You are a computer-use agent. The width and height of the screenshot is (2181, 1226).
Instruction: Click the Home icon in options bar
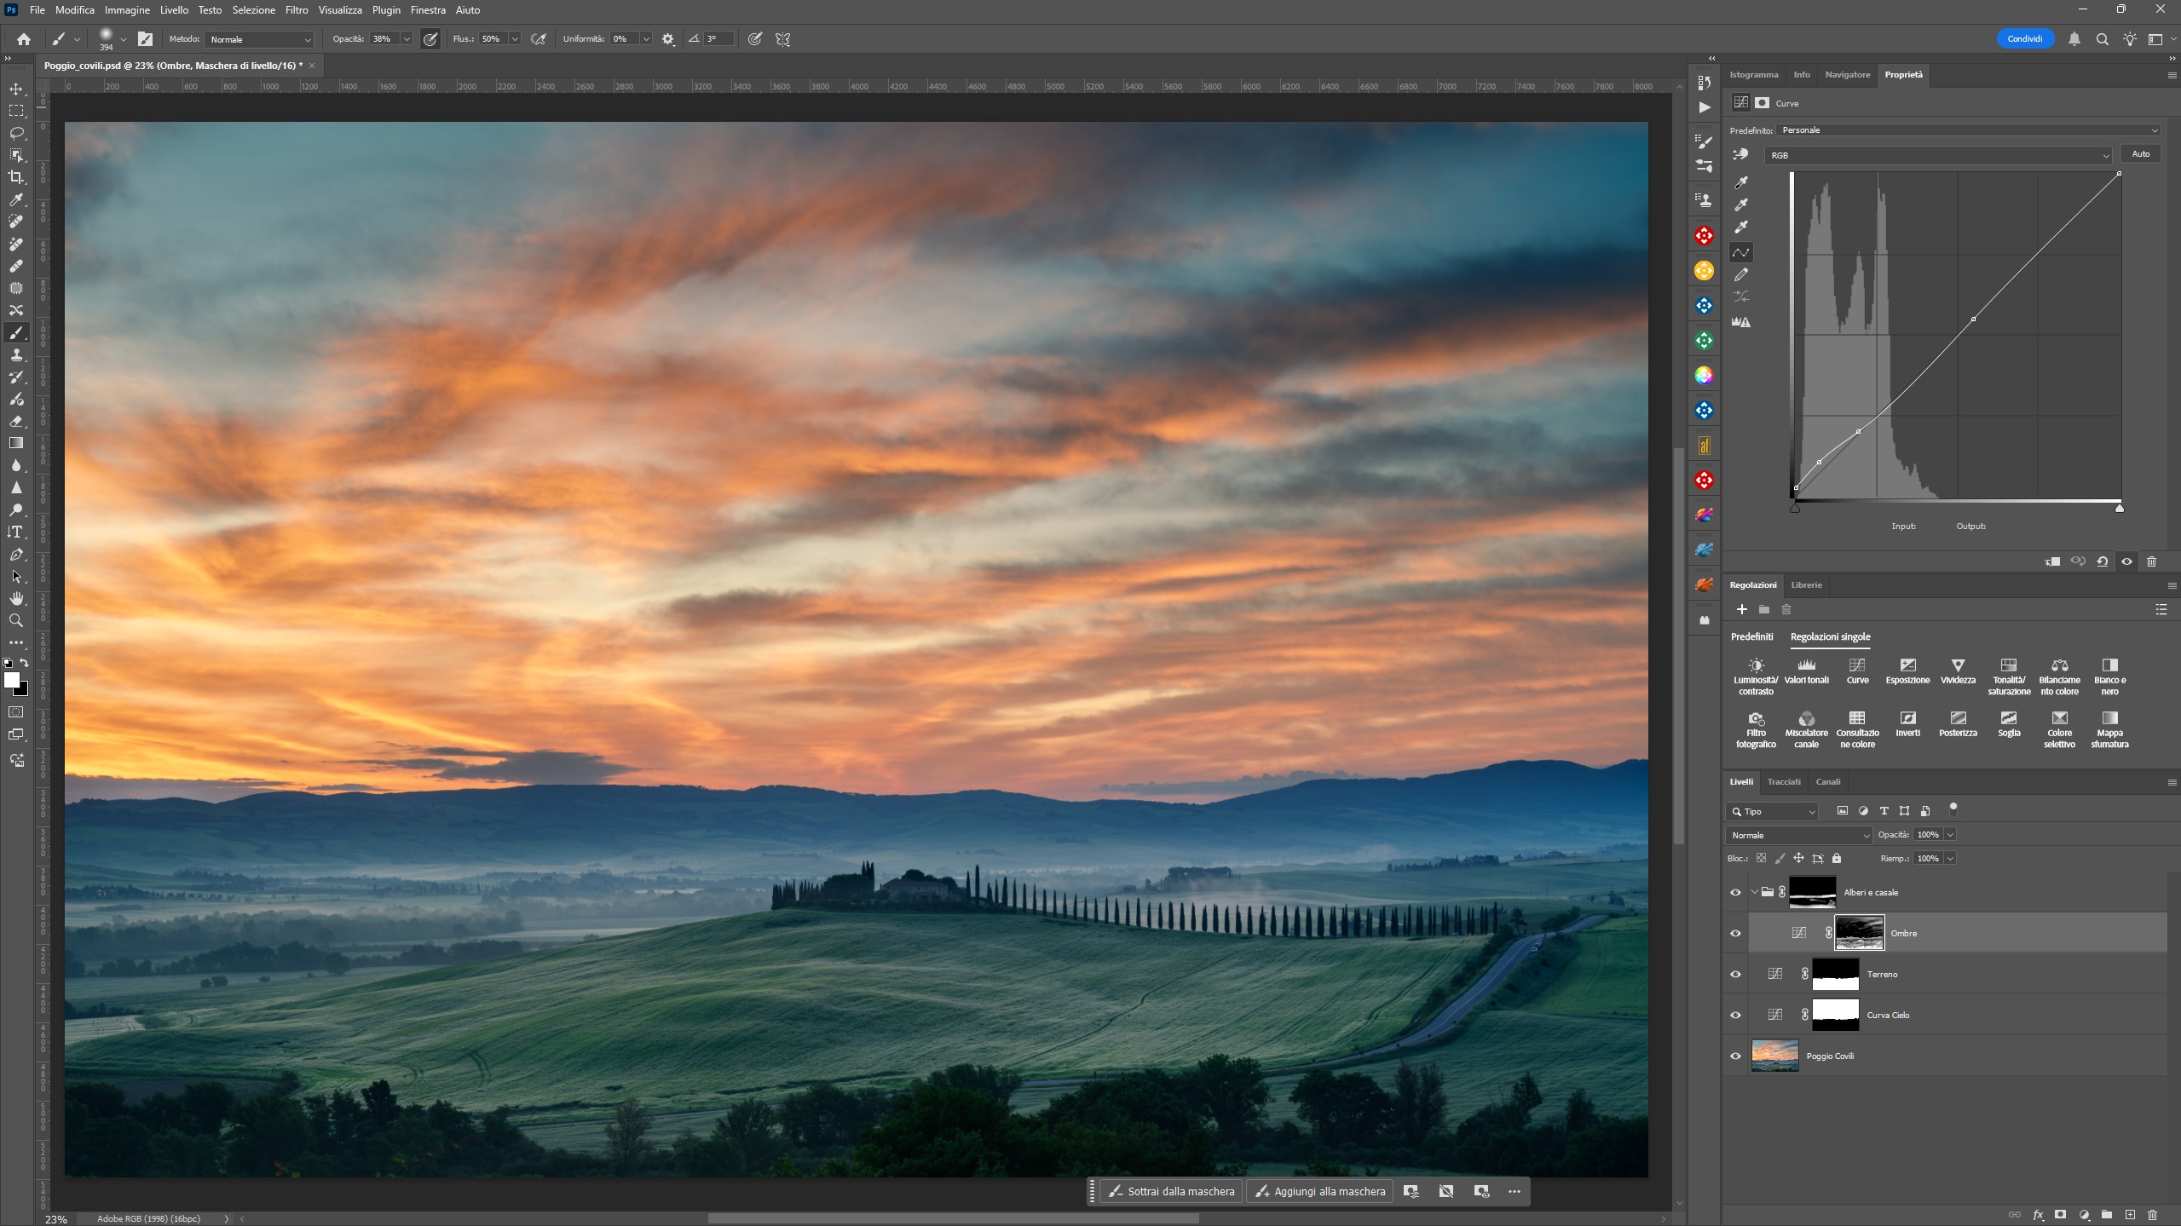click(24, 39)
